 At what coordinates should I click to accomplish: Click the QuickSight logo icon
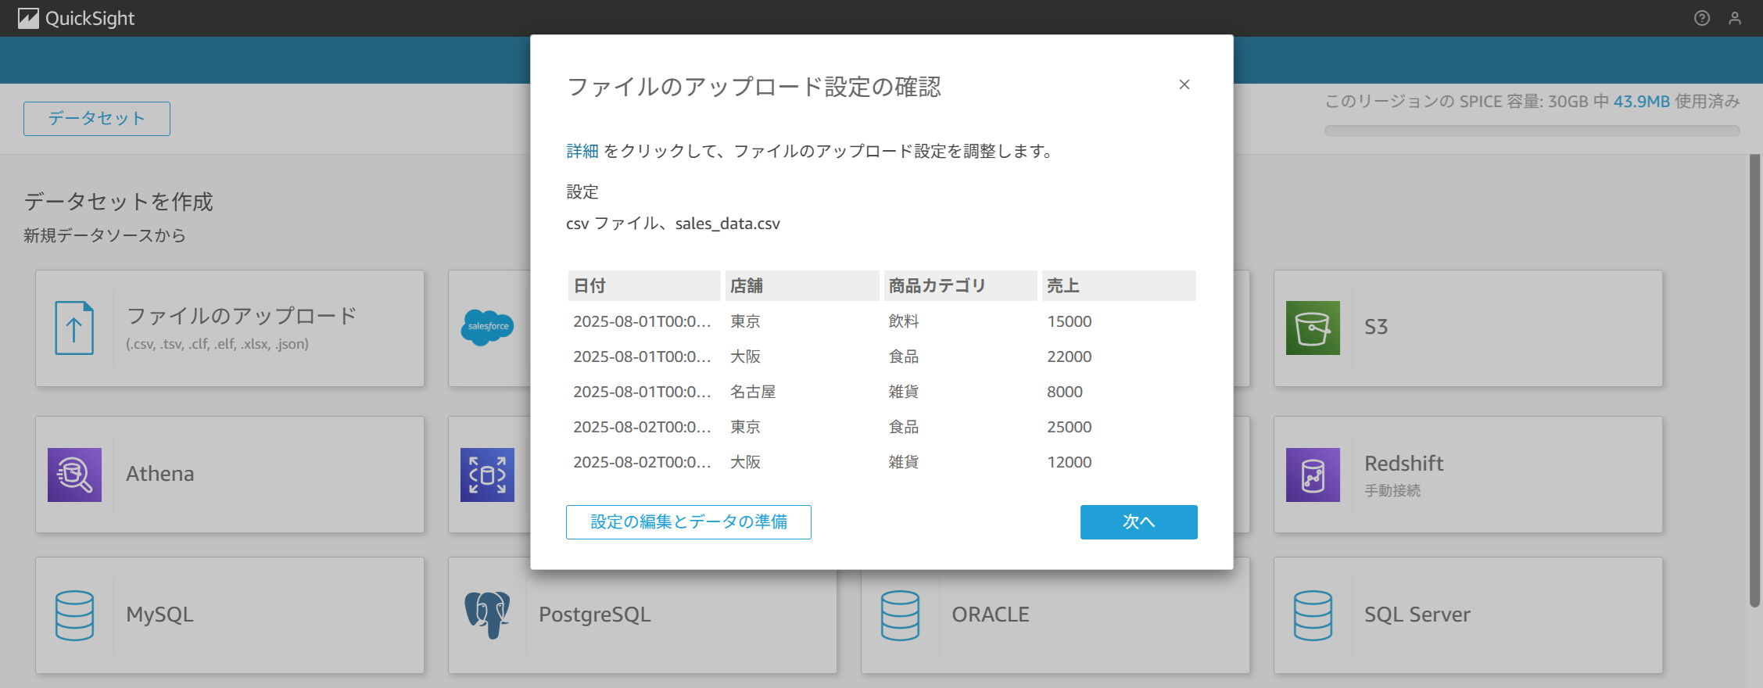[28, 18]
